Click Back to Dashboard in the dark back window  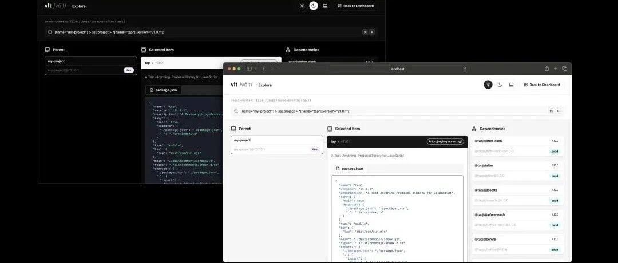click(x=355, y=6)
